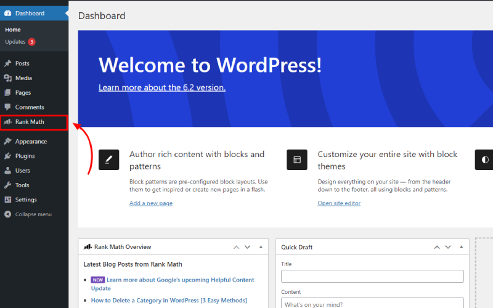
Task: Open How to Delete a Category post link
Action: click(169, 301)
